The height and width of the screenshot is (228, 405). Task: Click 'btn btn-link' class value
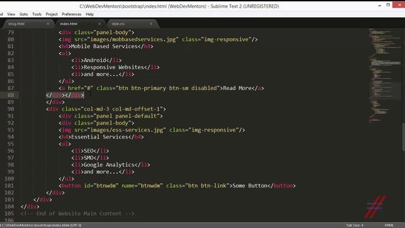coord(207,186)
